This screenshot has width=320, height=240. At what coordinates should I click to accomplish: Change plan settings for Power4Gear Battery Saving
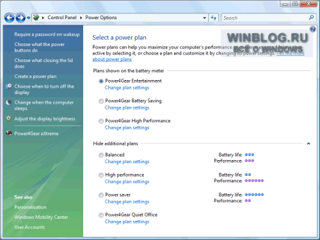tap(127, 108)
